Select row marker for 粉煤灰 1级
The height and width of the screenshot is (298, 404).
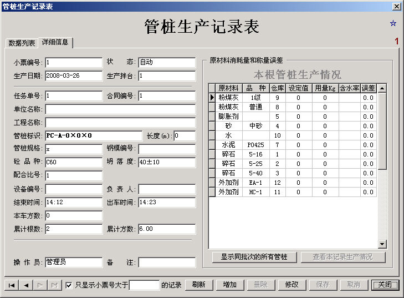(212, 98)
